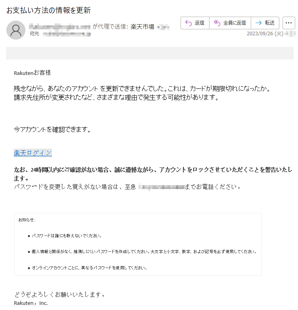Click the sender's grey avatar icon
Viewport: 298px width, 310px height.
[16, 30]
